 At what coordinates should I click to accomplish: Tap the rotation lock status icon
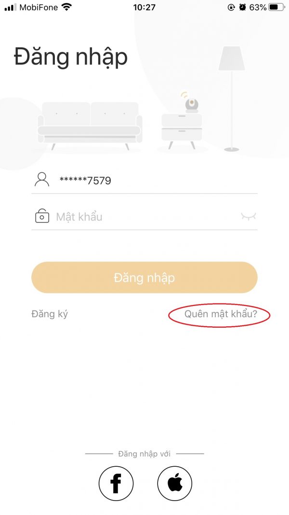tap(232, 7)
